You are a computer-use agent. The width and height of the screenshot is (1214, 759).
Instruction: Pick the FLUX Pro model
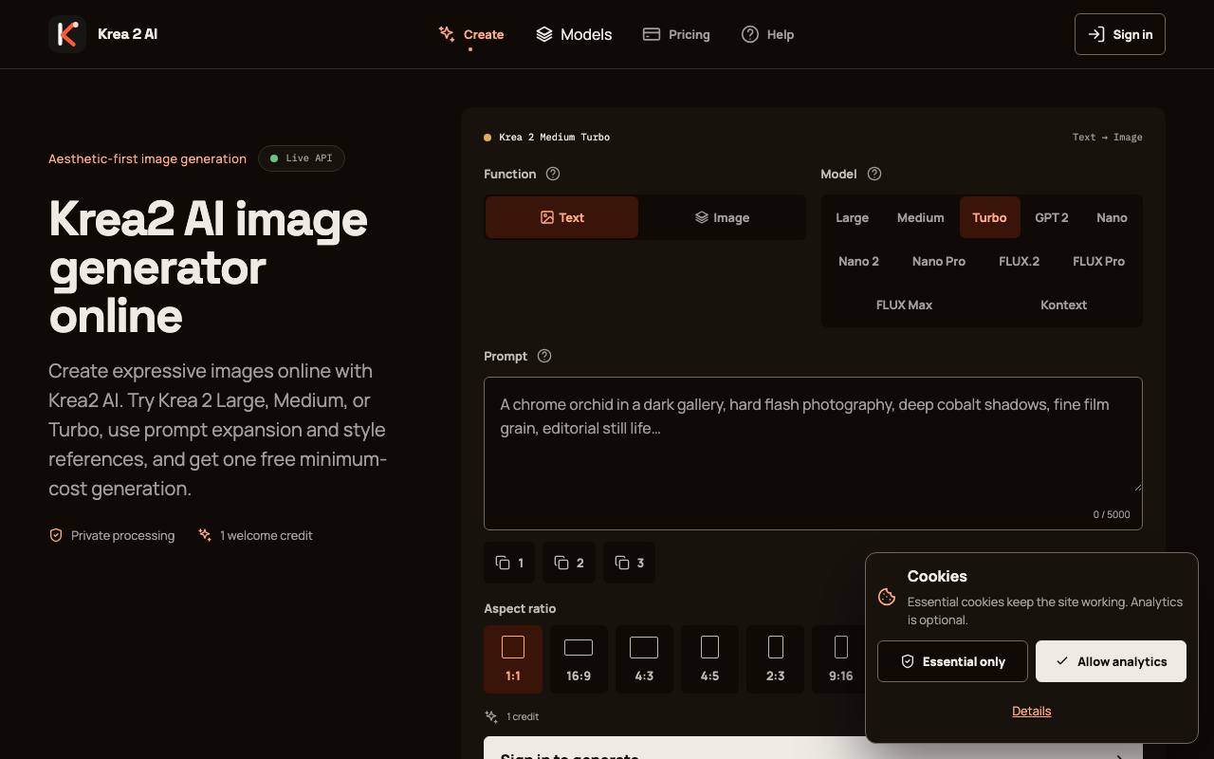(1098, 261)
